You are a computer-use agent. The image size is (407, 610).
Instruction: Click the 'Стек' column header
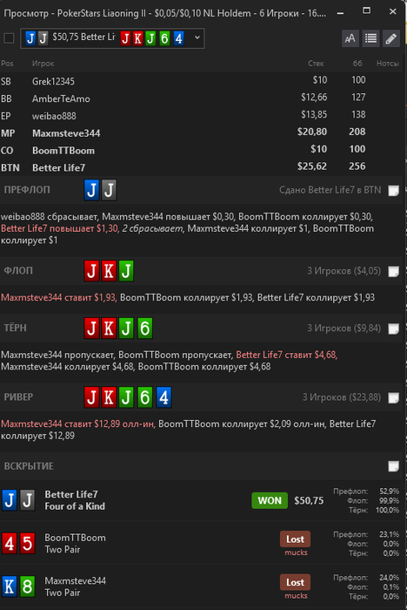coord(317,64)
